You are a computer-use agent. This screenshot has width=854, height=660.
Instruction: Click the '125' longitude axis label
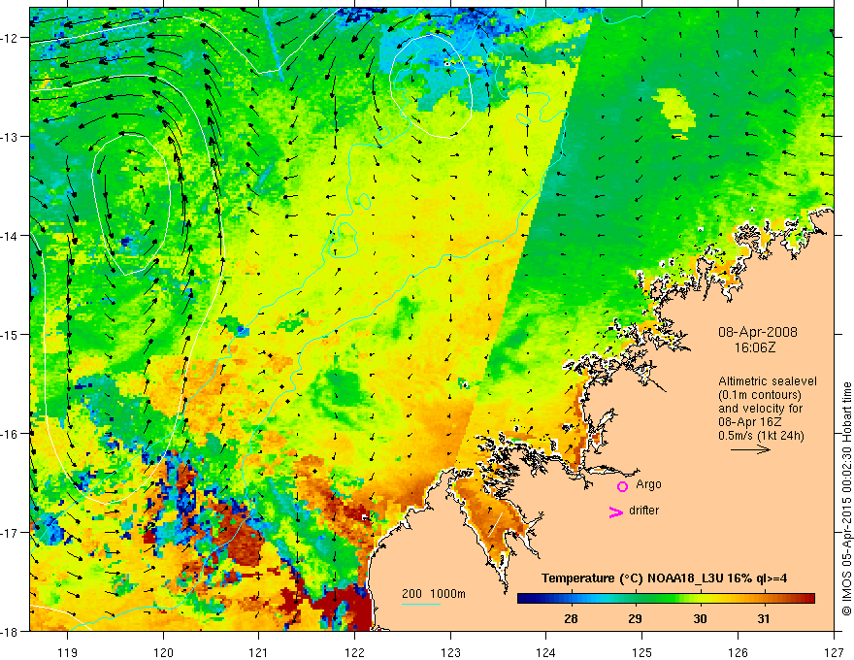(642, 652)
